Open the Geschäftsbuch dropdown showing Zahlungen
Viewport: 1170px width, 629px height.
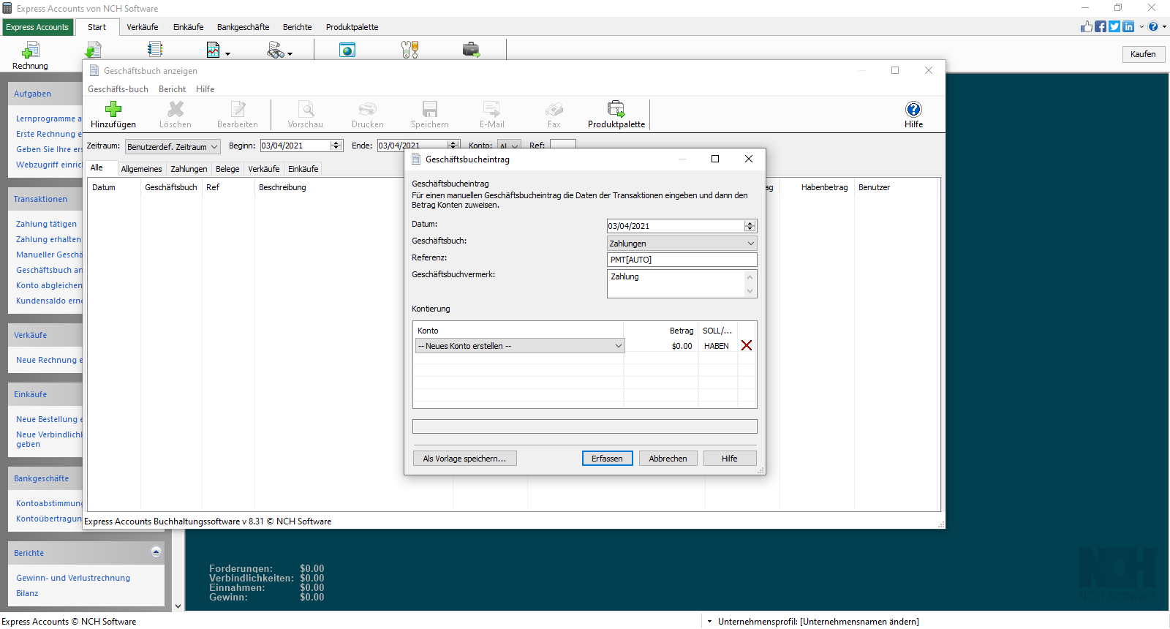[682, 243]
